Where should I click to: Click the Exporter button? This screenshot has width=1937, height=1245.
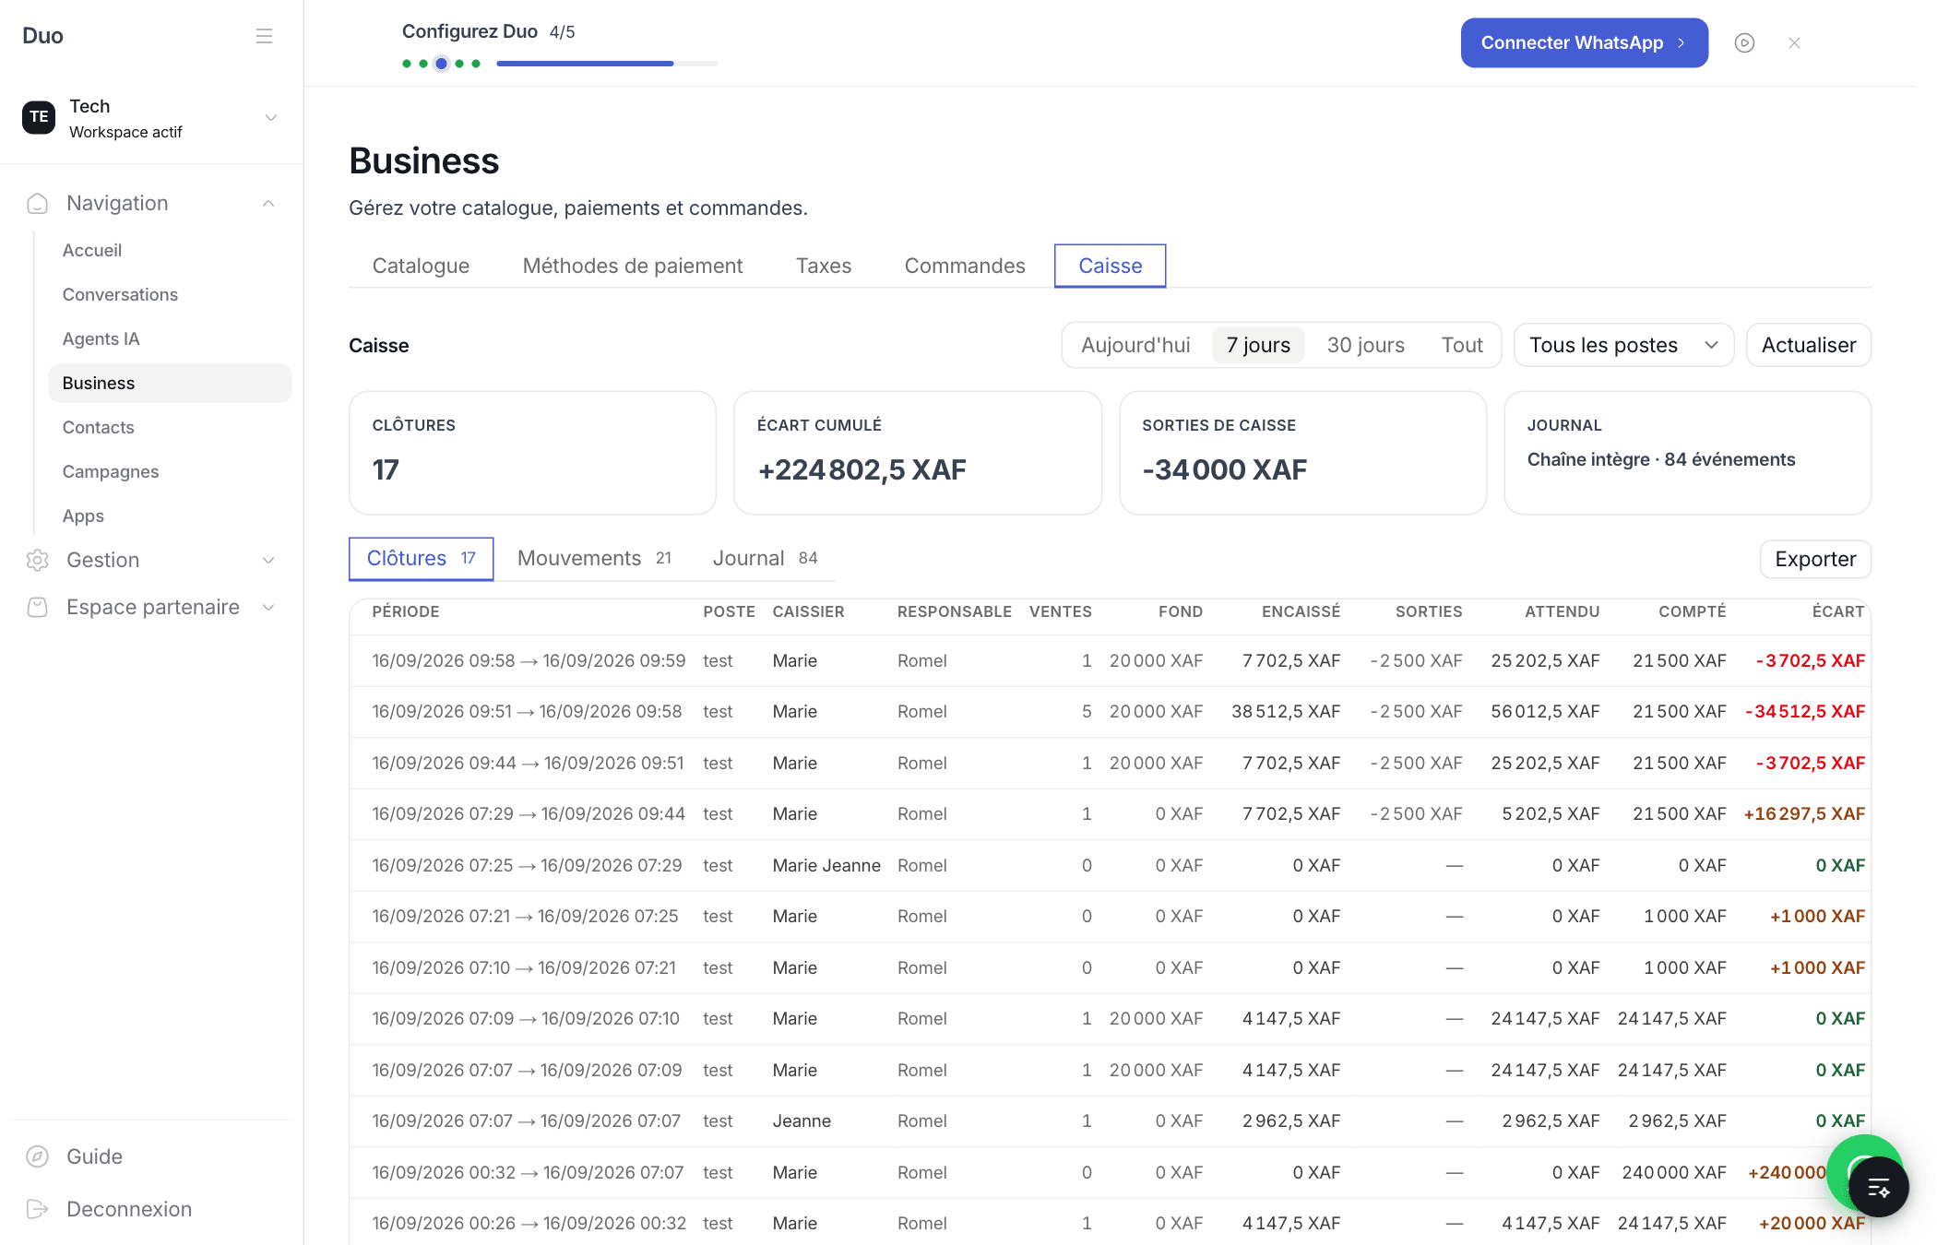tap(1815, 559)
